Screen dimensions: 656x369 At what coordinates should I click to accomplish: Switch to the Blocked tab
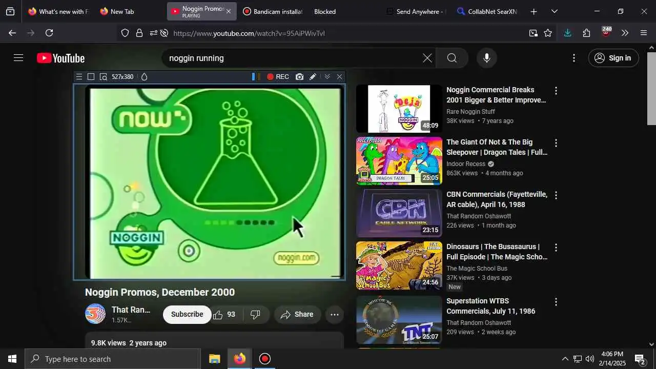[x=325, y=11]
